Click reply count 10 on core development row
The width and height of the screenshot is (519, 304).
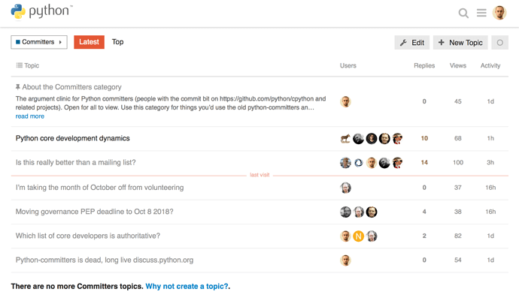click(x=424, y=138)
